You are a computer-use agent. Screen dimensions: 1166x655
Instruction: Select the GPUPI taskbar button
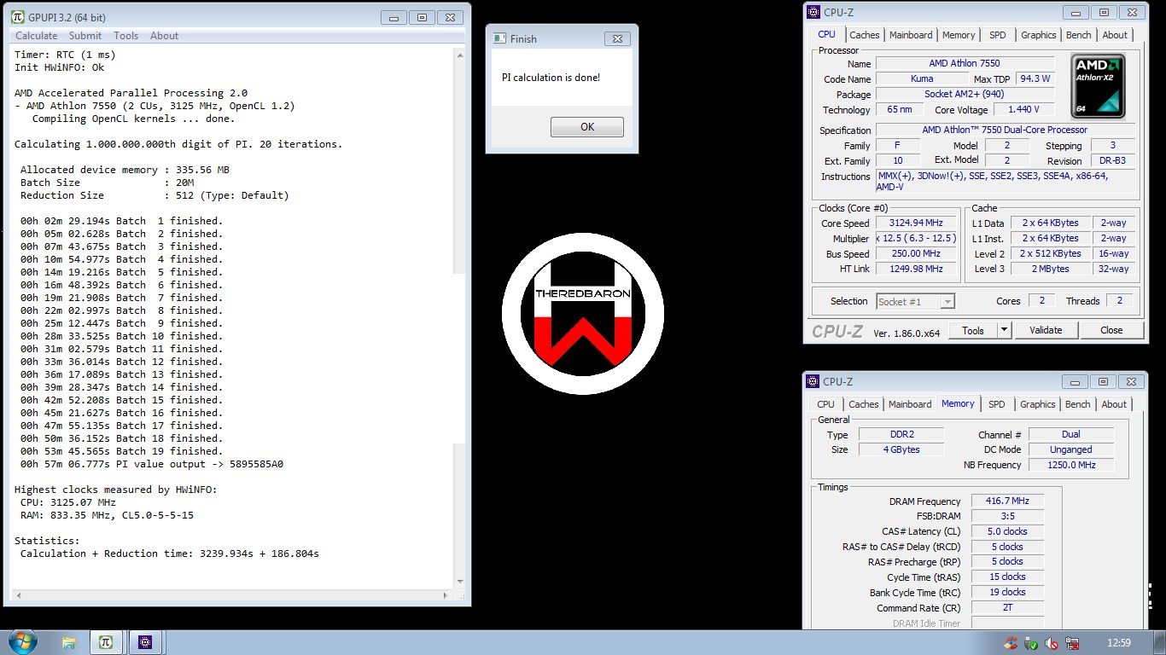106,642
